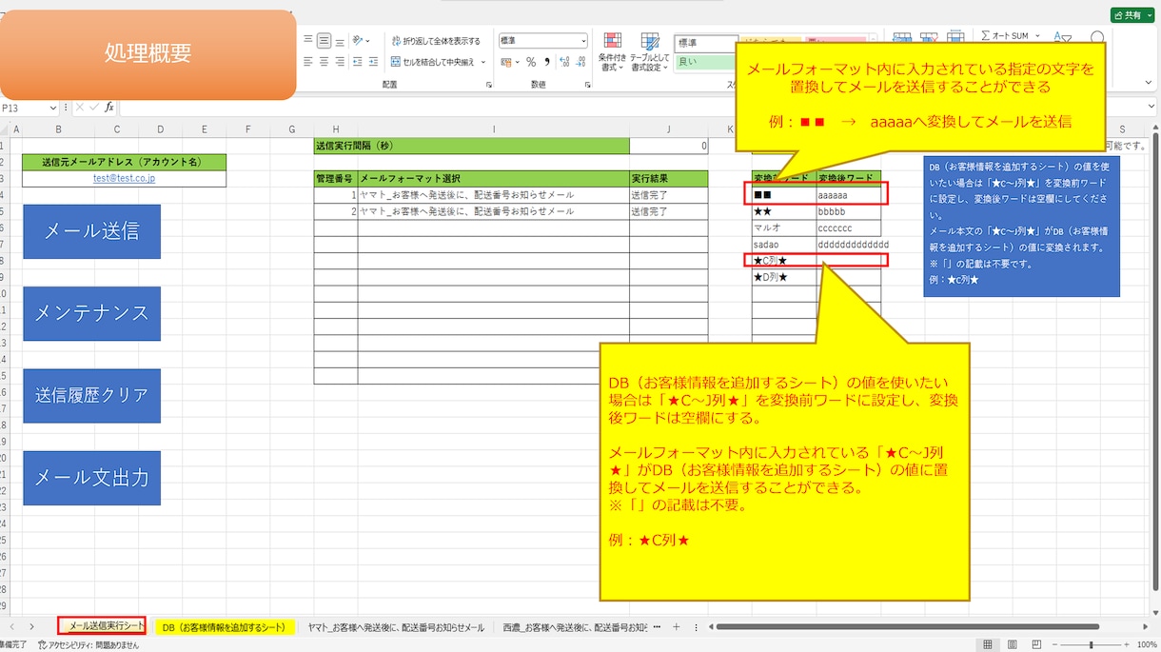Click the formula bar enter checkmark

(x=93, y=108)
